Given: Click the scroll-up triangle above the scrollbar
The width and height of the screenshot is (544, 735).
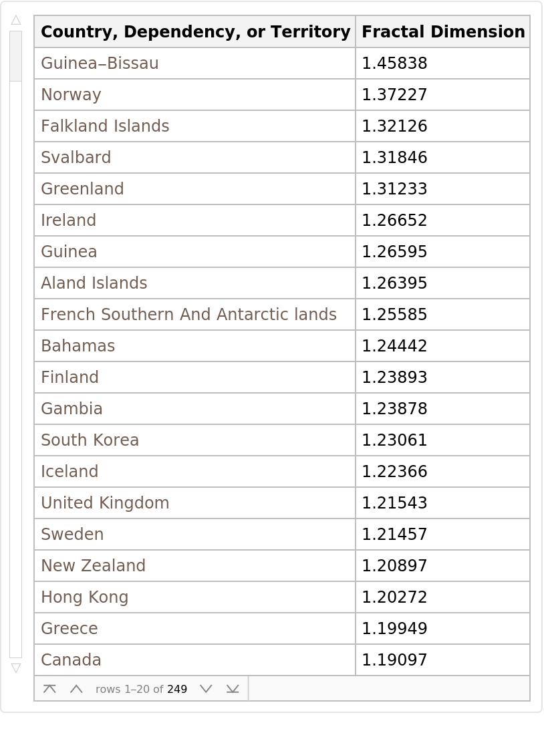Looking at the screenshot, I should tap(16, 20).
